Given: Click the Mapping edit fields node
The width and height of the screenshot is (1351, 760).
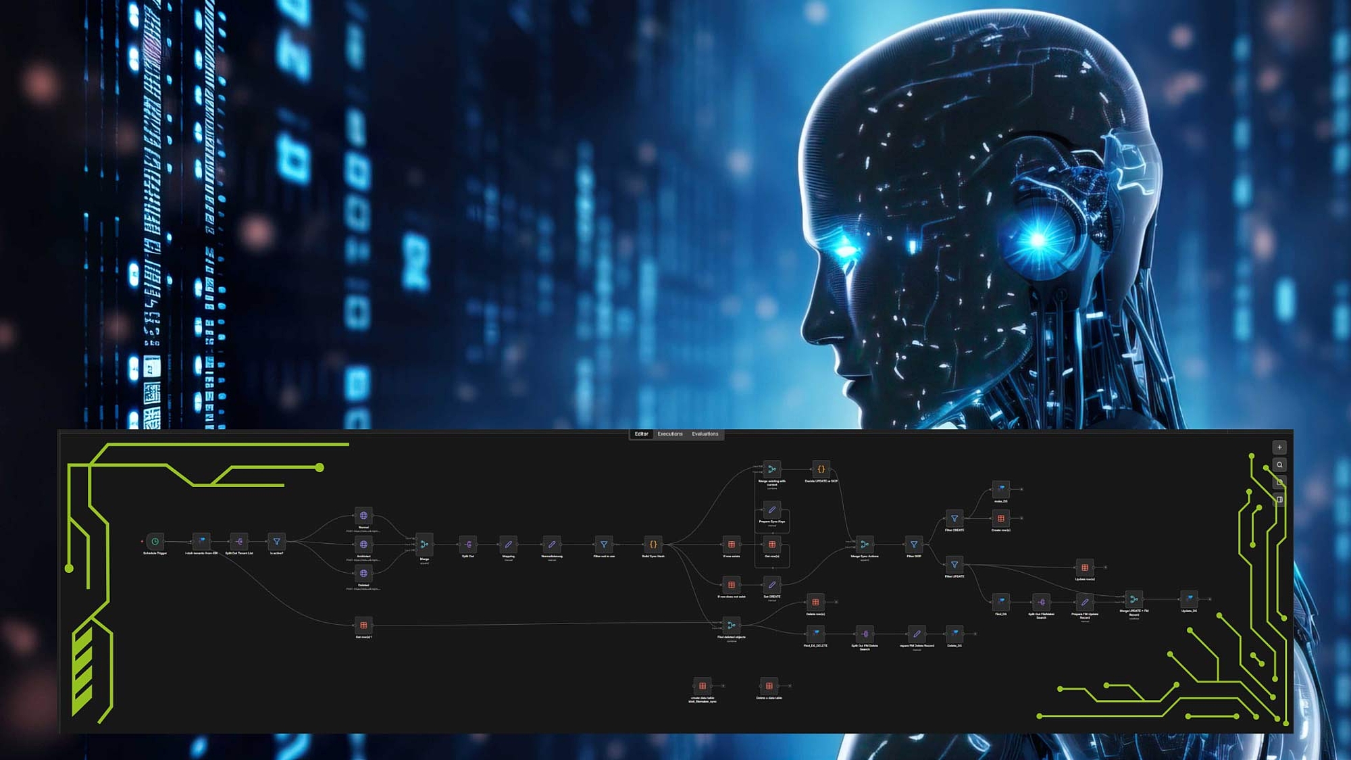Looking at the screenshot, I should 508,544.
